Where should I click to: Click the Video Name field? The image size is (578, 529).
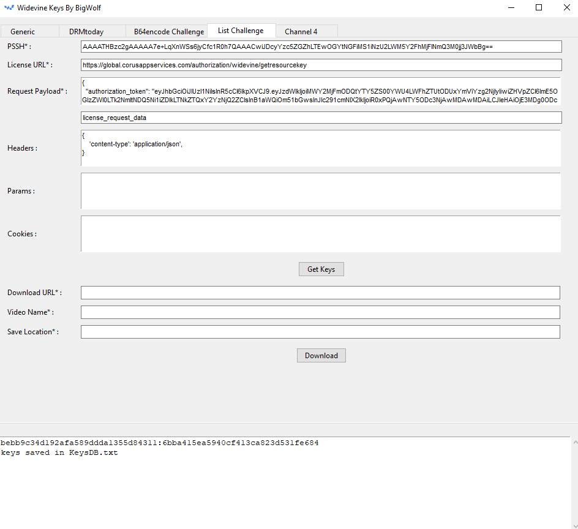320,312
